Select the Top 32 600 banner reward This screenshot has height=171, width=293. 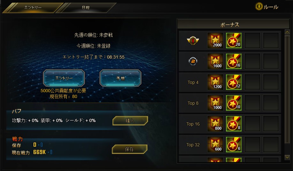215,144
